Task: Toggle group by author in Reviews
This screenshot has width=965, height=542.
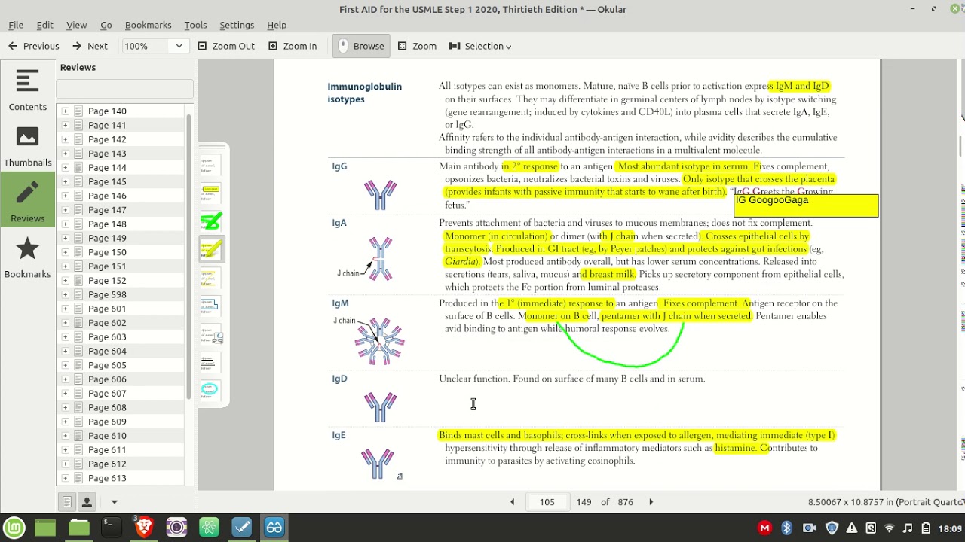Action: tap(87, 501)
